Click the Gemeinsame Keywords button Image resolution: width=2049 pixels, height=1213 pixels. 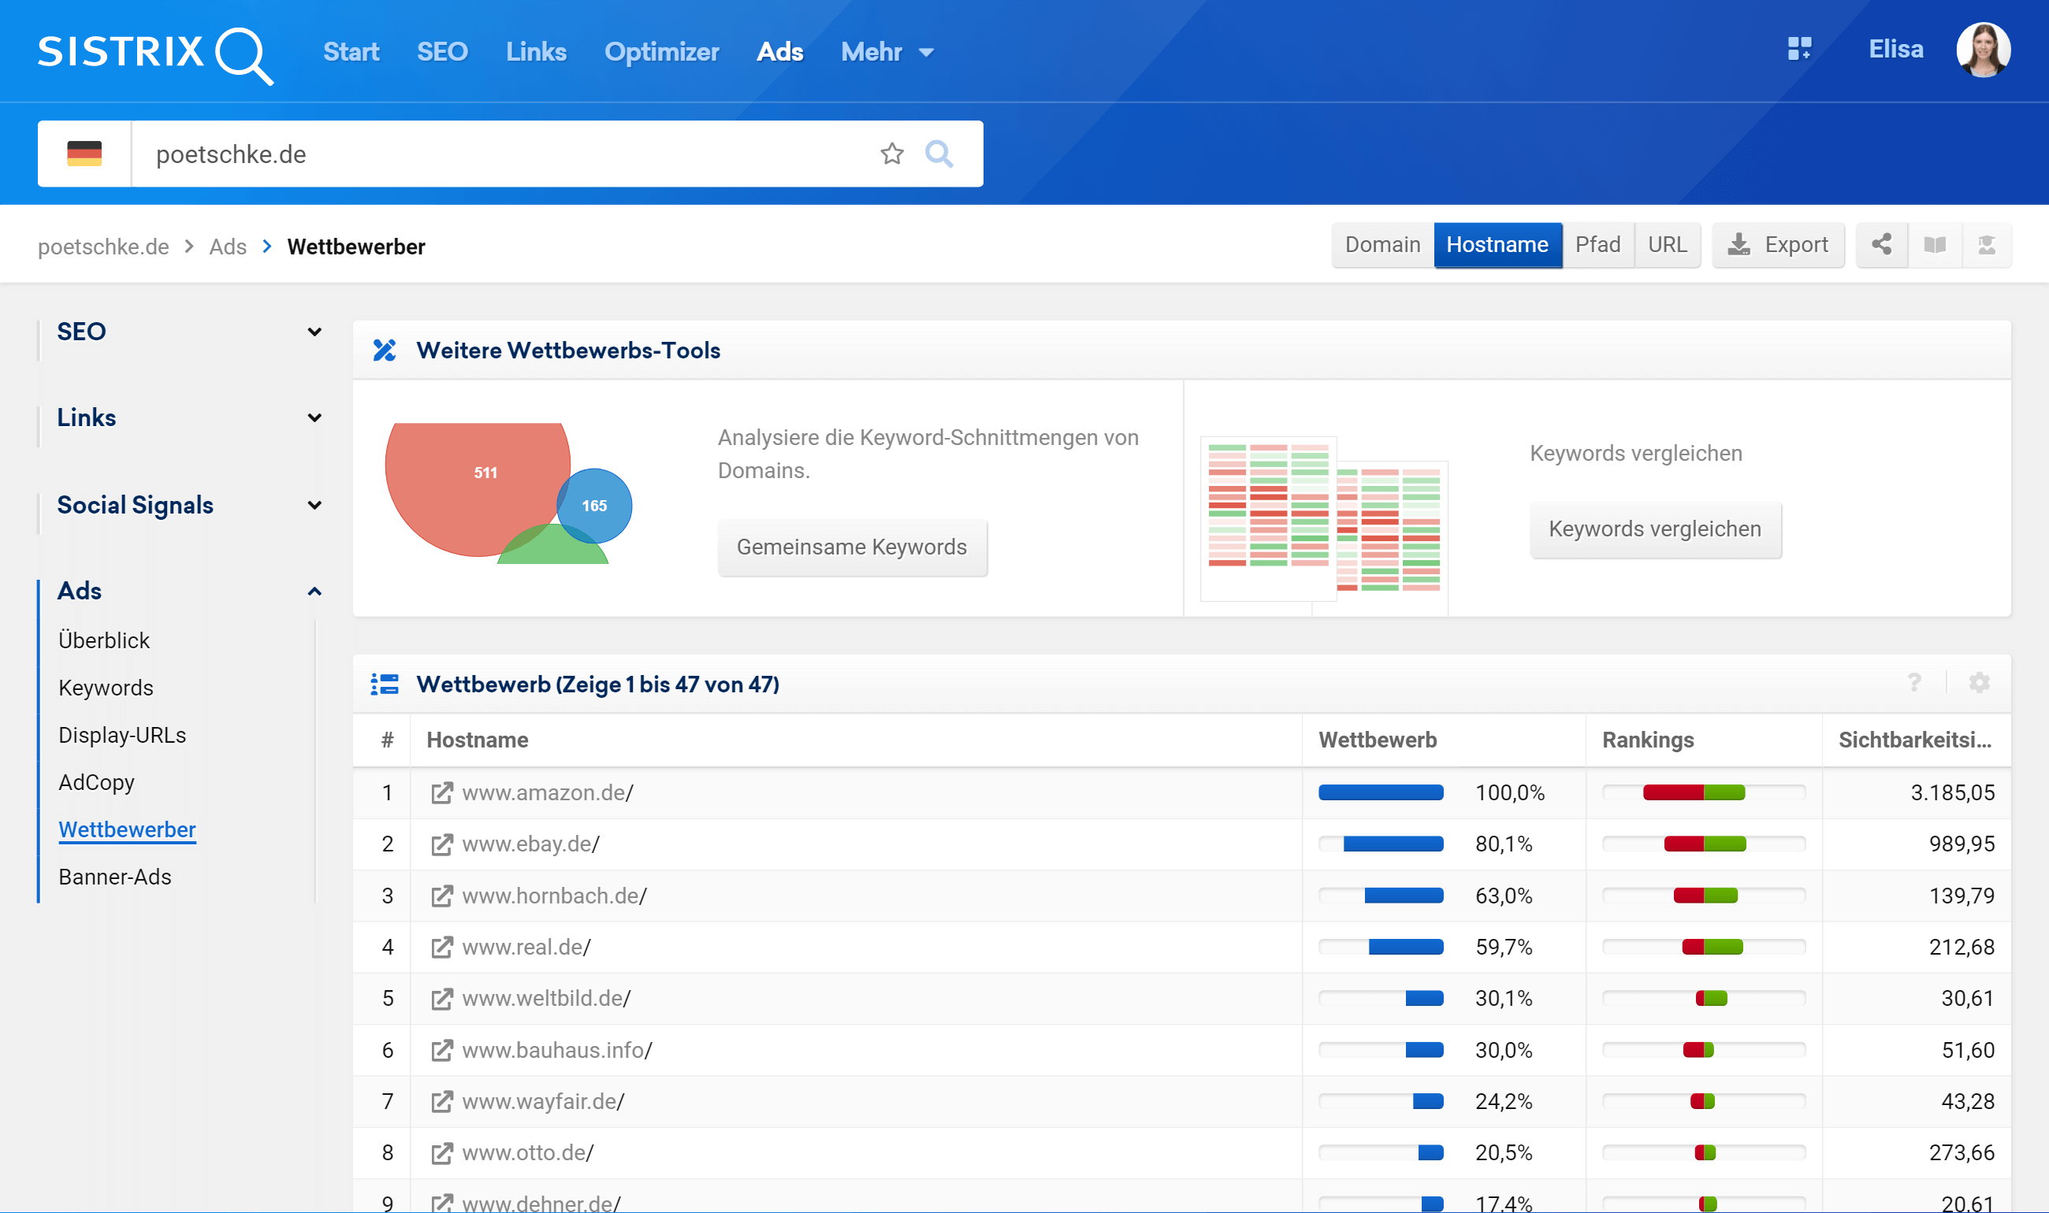pyautogui.click(x=851, y=547)
